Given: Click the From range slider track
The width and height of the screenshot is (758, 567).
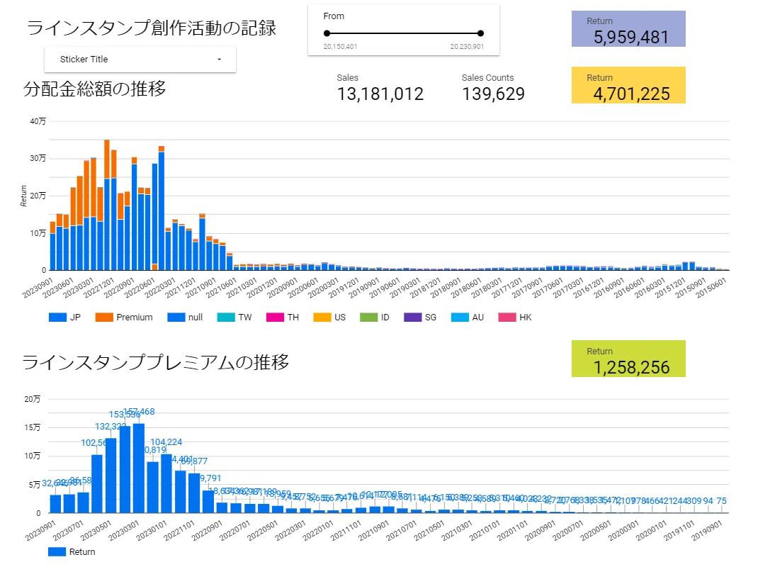Looking at the screenshot, I should (x=404, y=33).
